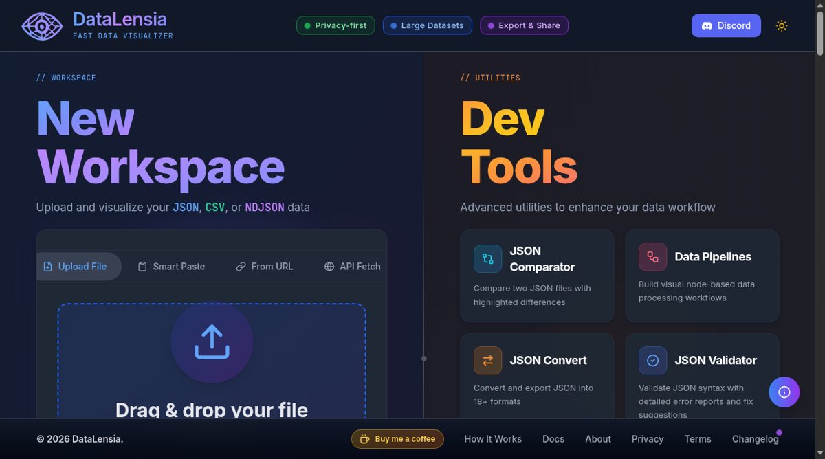Click the API Fetch globe icon
The image size is (825, 459).
tap(329, 267)
